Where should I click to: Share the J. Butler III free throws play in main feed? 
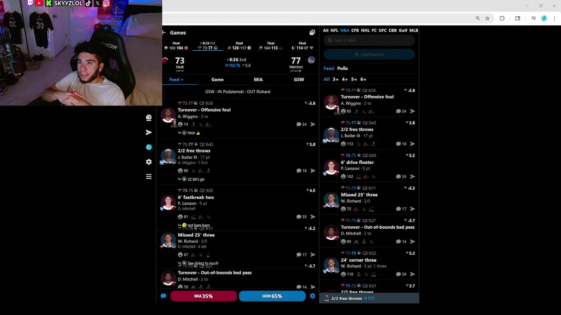click(x=313, y=171)
